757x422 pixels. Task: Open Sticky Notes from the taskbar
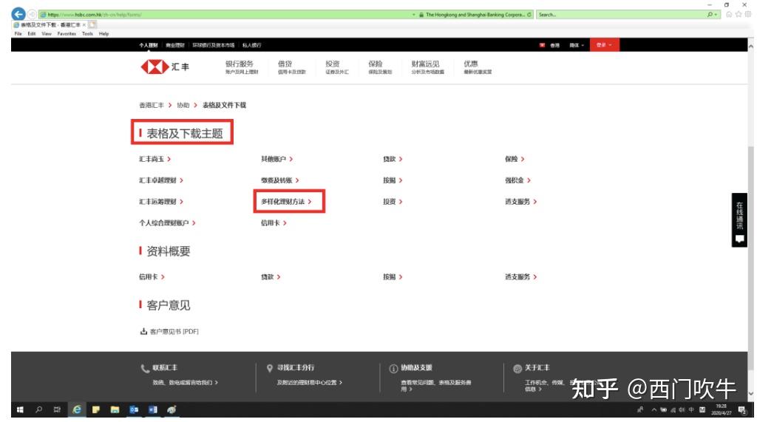(x=95, y=409)
